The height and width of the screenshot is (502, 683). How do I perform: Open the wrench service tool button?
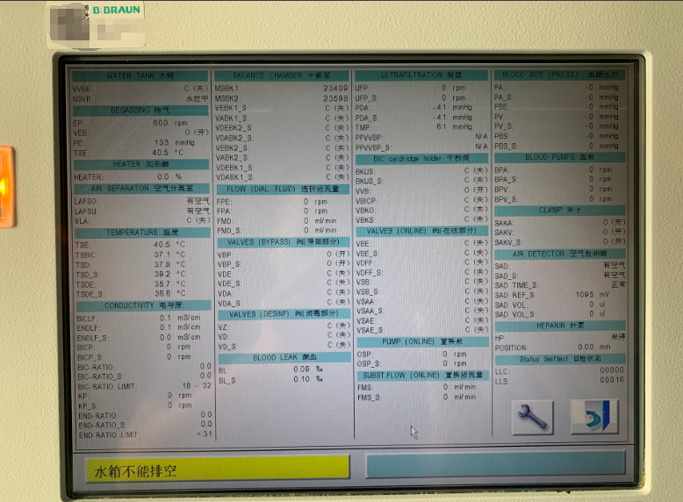click(533, 417)
